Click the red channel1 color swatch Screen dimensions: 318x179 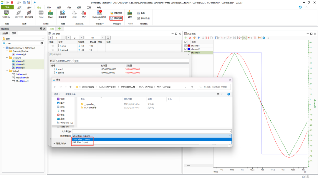click(189, 46)
